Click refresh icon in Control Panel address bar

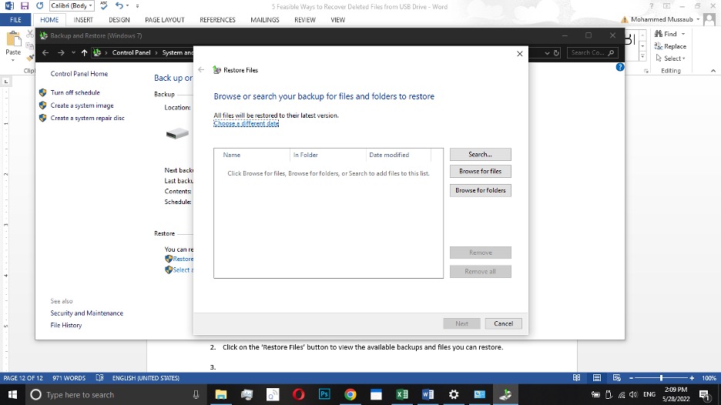556,53
